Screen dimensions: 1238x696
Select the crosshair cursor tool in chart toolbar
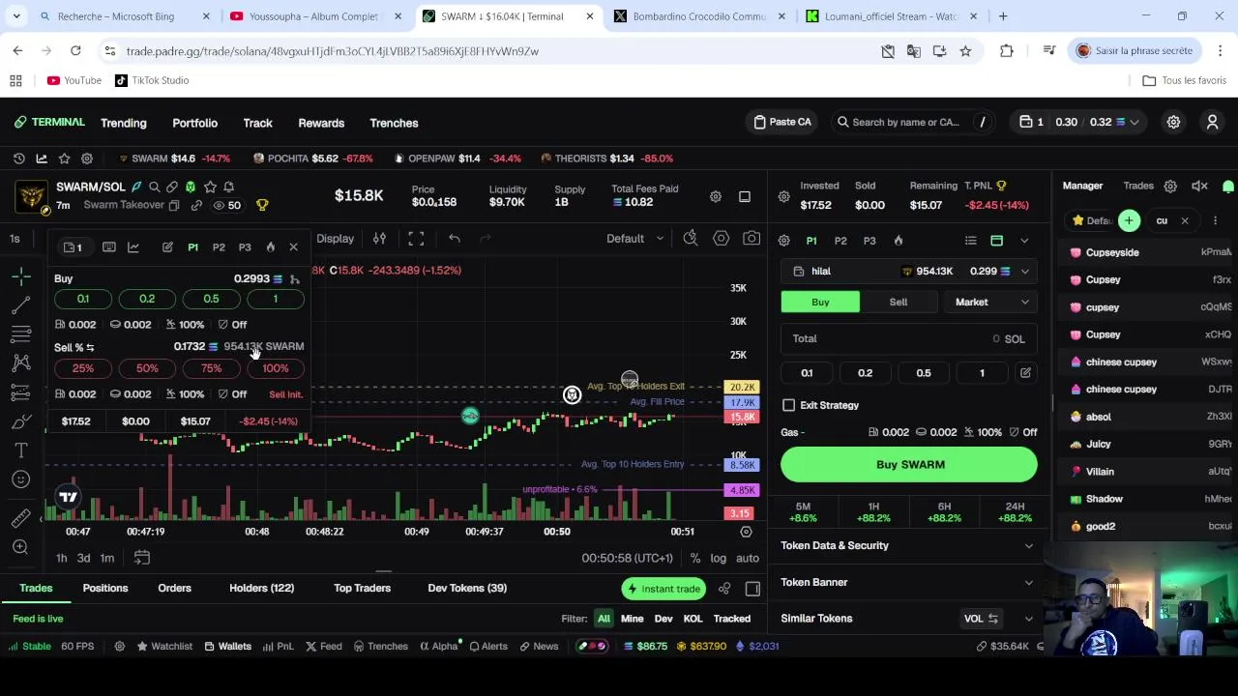pyautogui.click(x=20, y=277)
